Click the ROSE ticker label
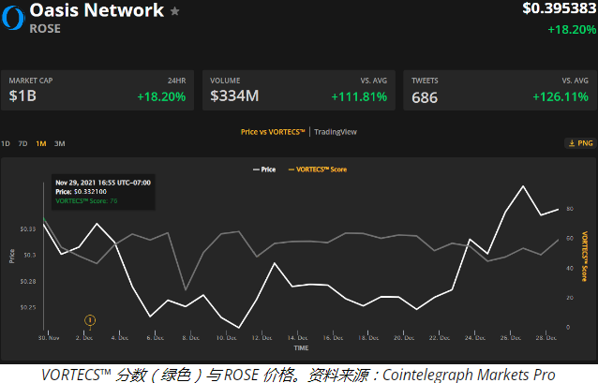 click(x=45, y=29)
